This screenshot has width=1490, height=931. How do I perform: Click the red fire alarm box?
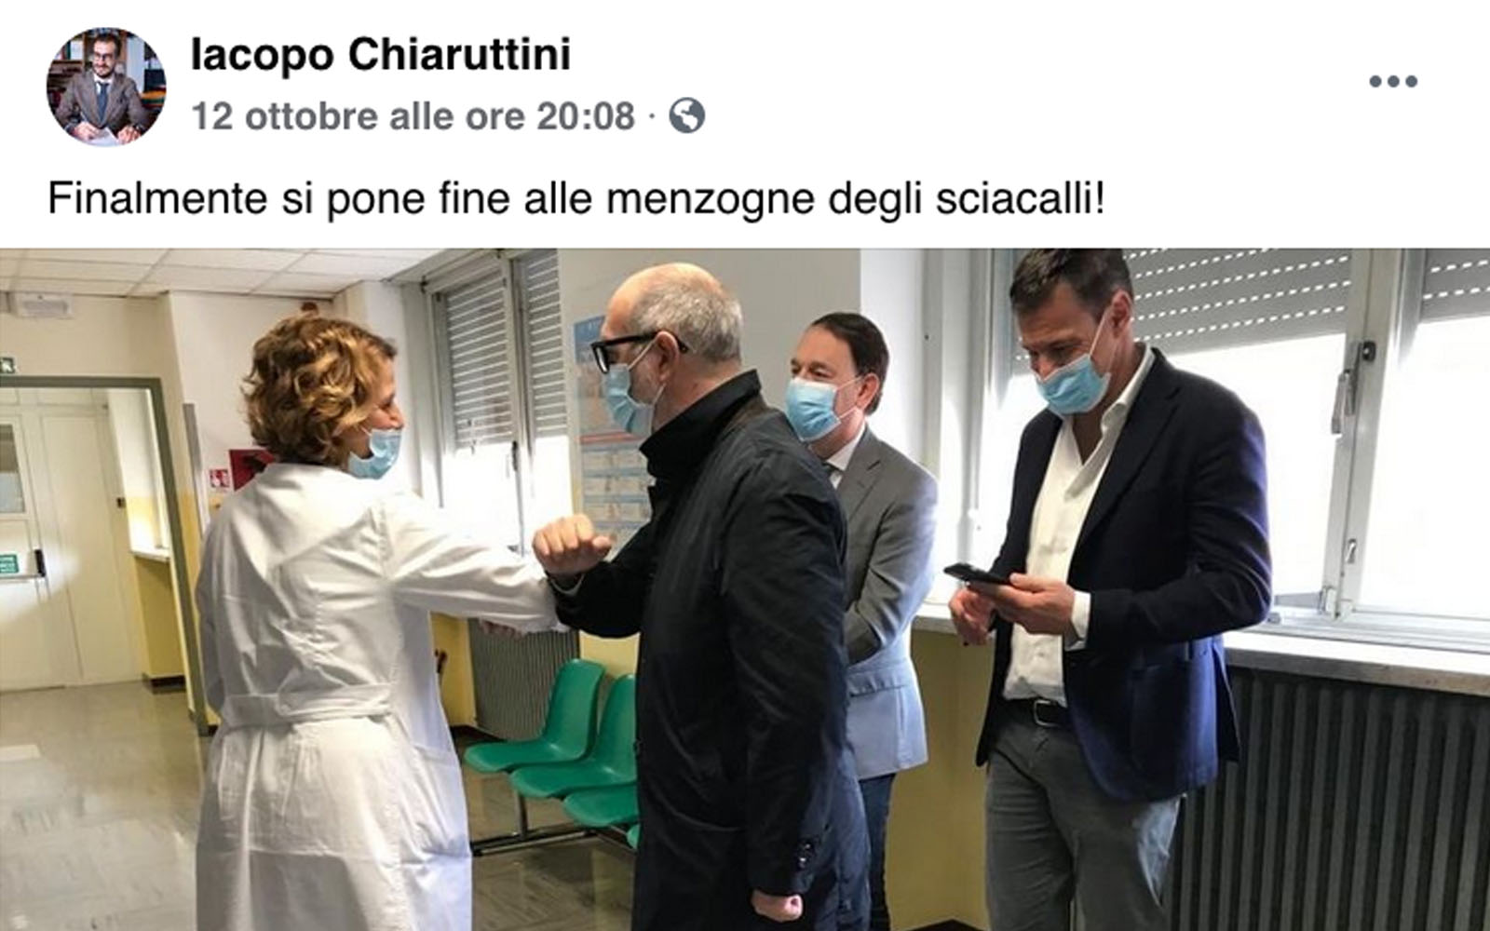[250, 469]
